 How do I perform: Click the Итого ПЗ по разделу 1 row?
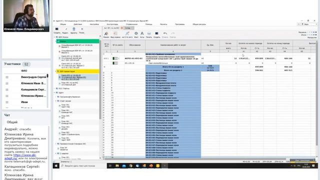[173, 66]
